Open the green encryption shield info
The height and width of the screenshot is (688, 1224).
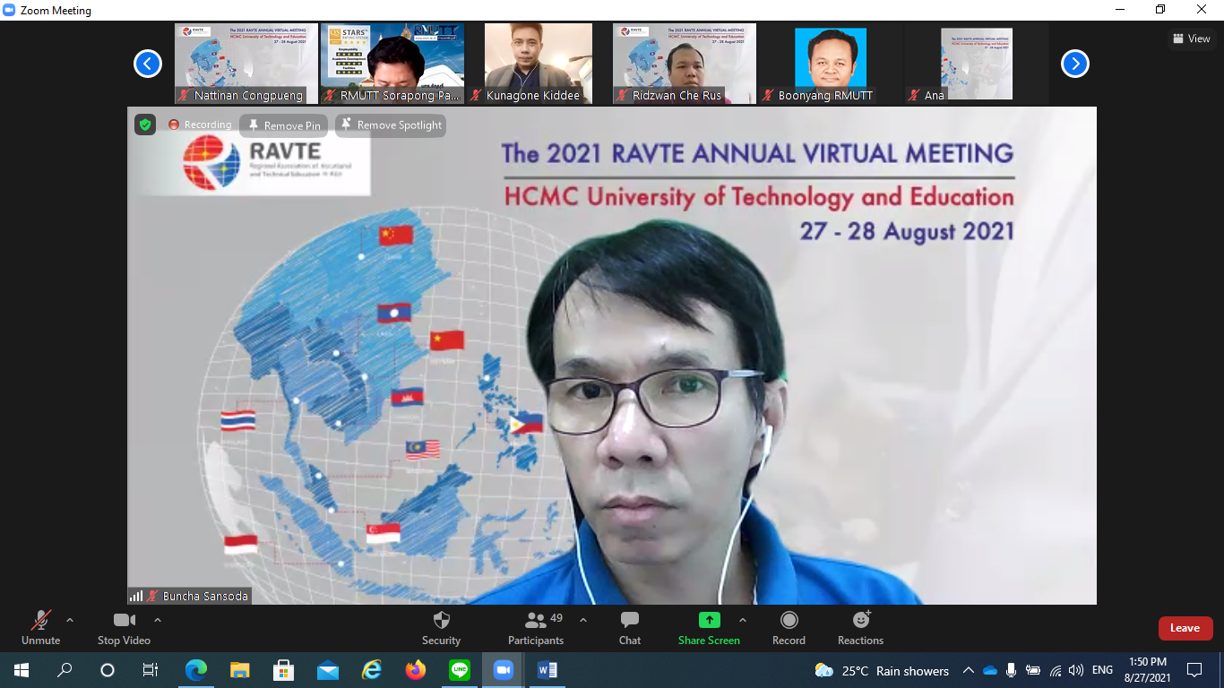(x=145, y=125)
